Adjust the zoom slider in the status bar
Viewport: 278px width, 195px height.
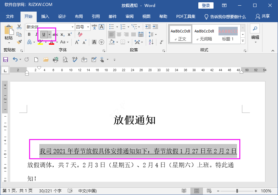[x=237, y=191]
